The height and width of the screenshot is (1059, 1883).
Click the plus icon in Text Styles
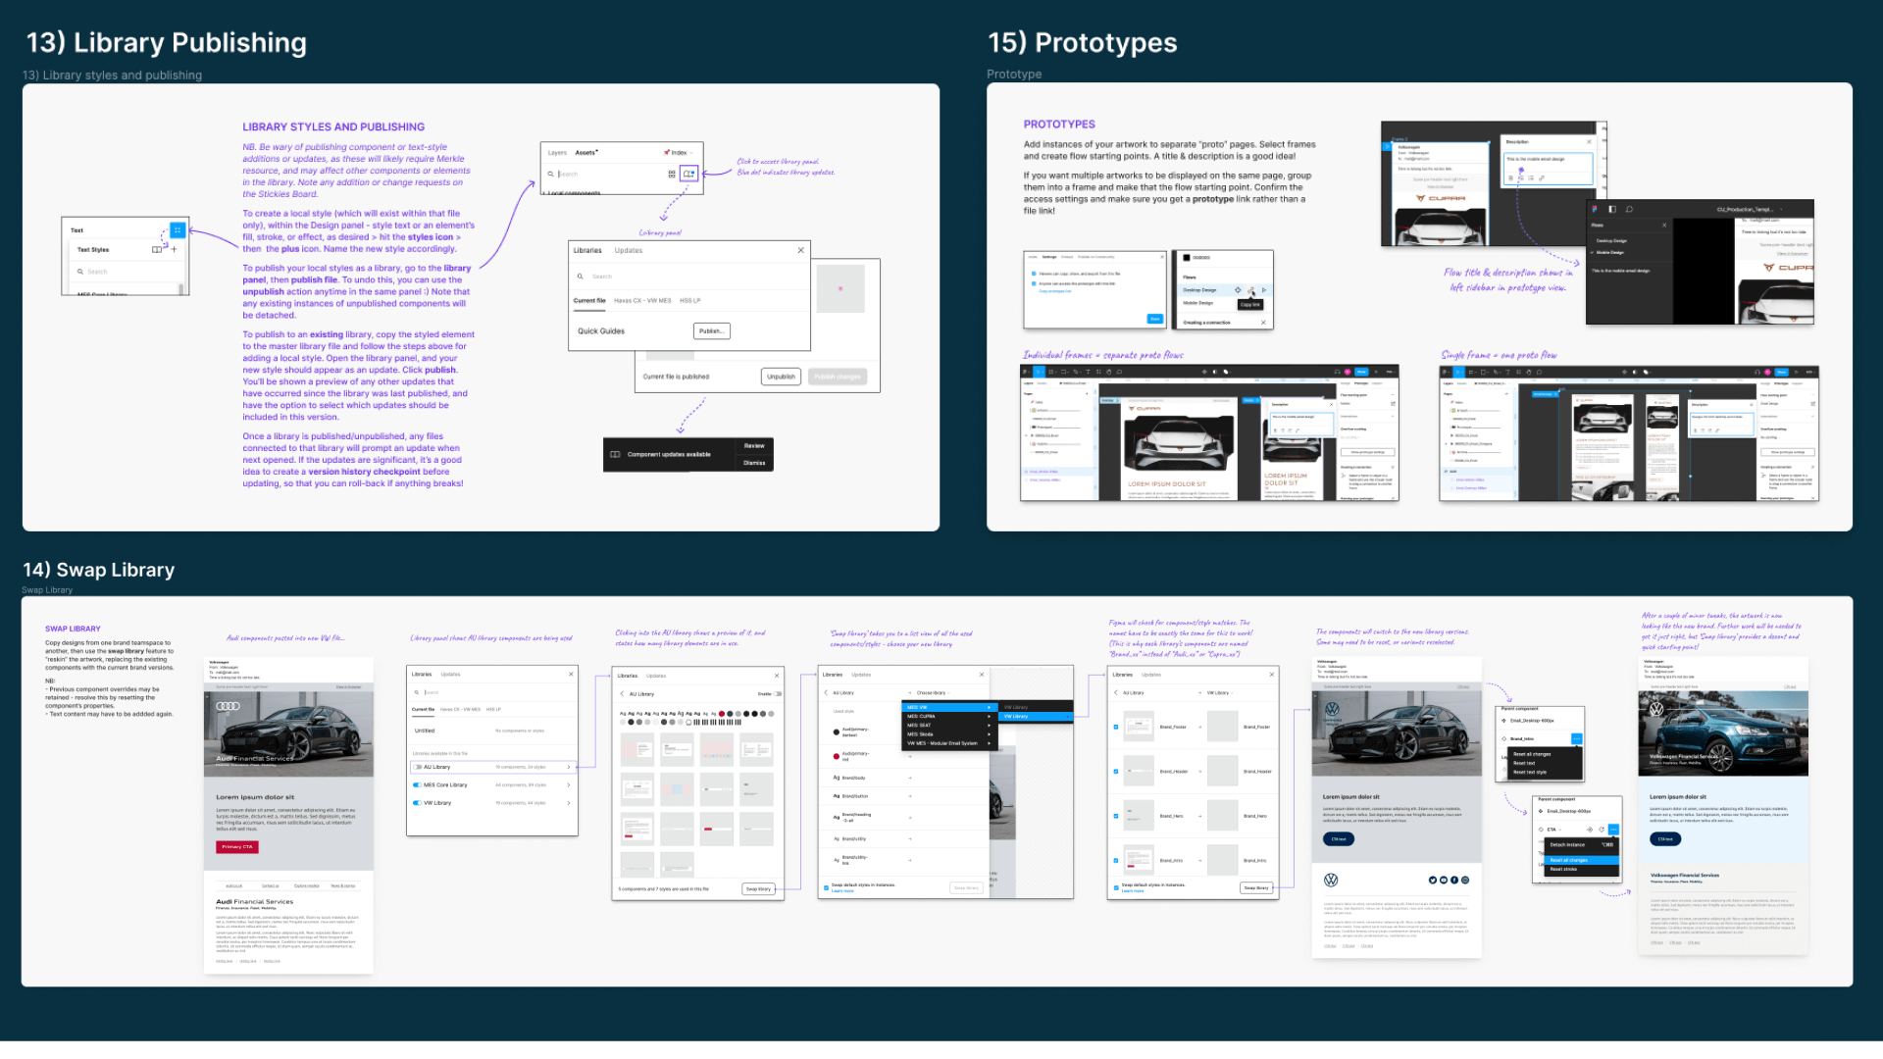tap(175, 249)
